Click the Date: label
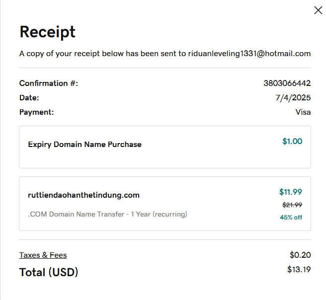 (29, 98)
